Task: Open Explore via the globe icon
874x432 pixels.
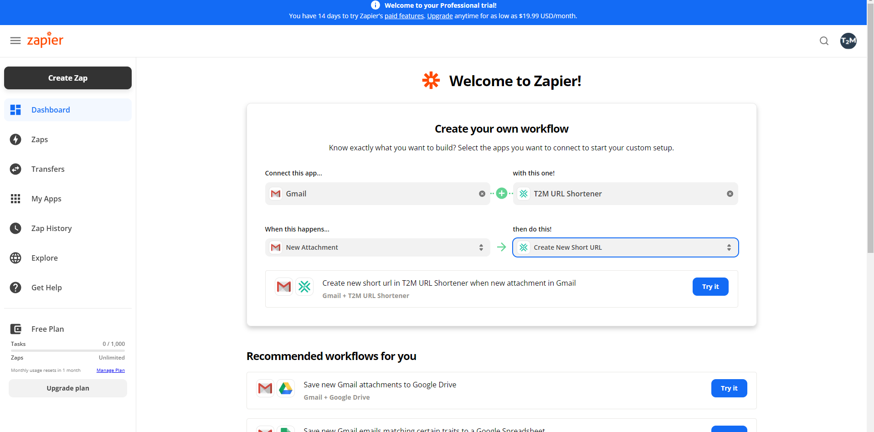Action: (15, 258)
